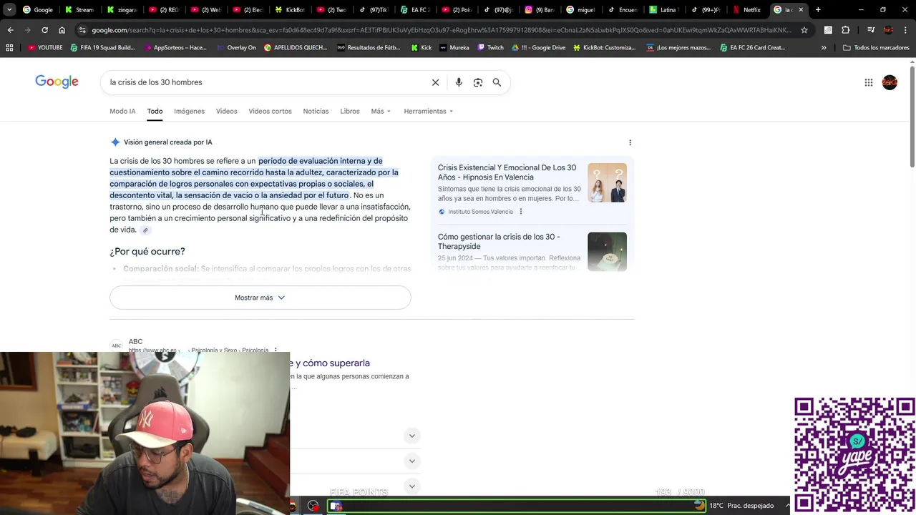Open 'Cómo gestionar la crisis de los 30 - Therapyside'
The width and height of the screenshot is (916, 515).
[499, 242]
